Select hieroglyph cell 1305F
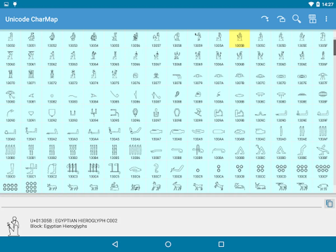This screenshot has width=336, height=252. (323, 39)
